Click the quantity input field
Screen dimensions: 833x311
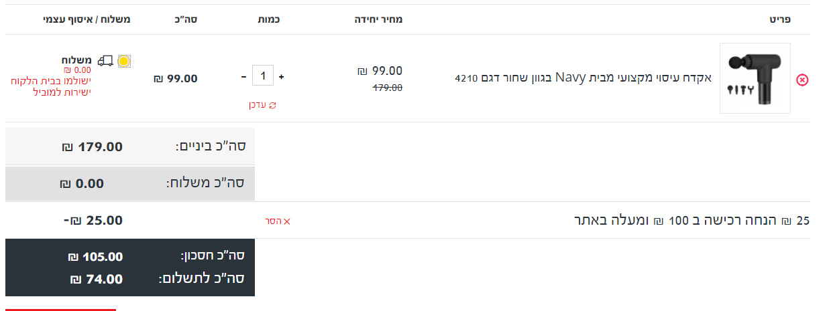coord(262,76)
